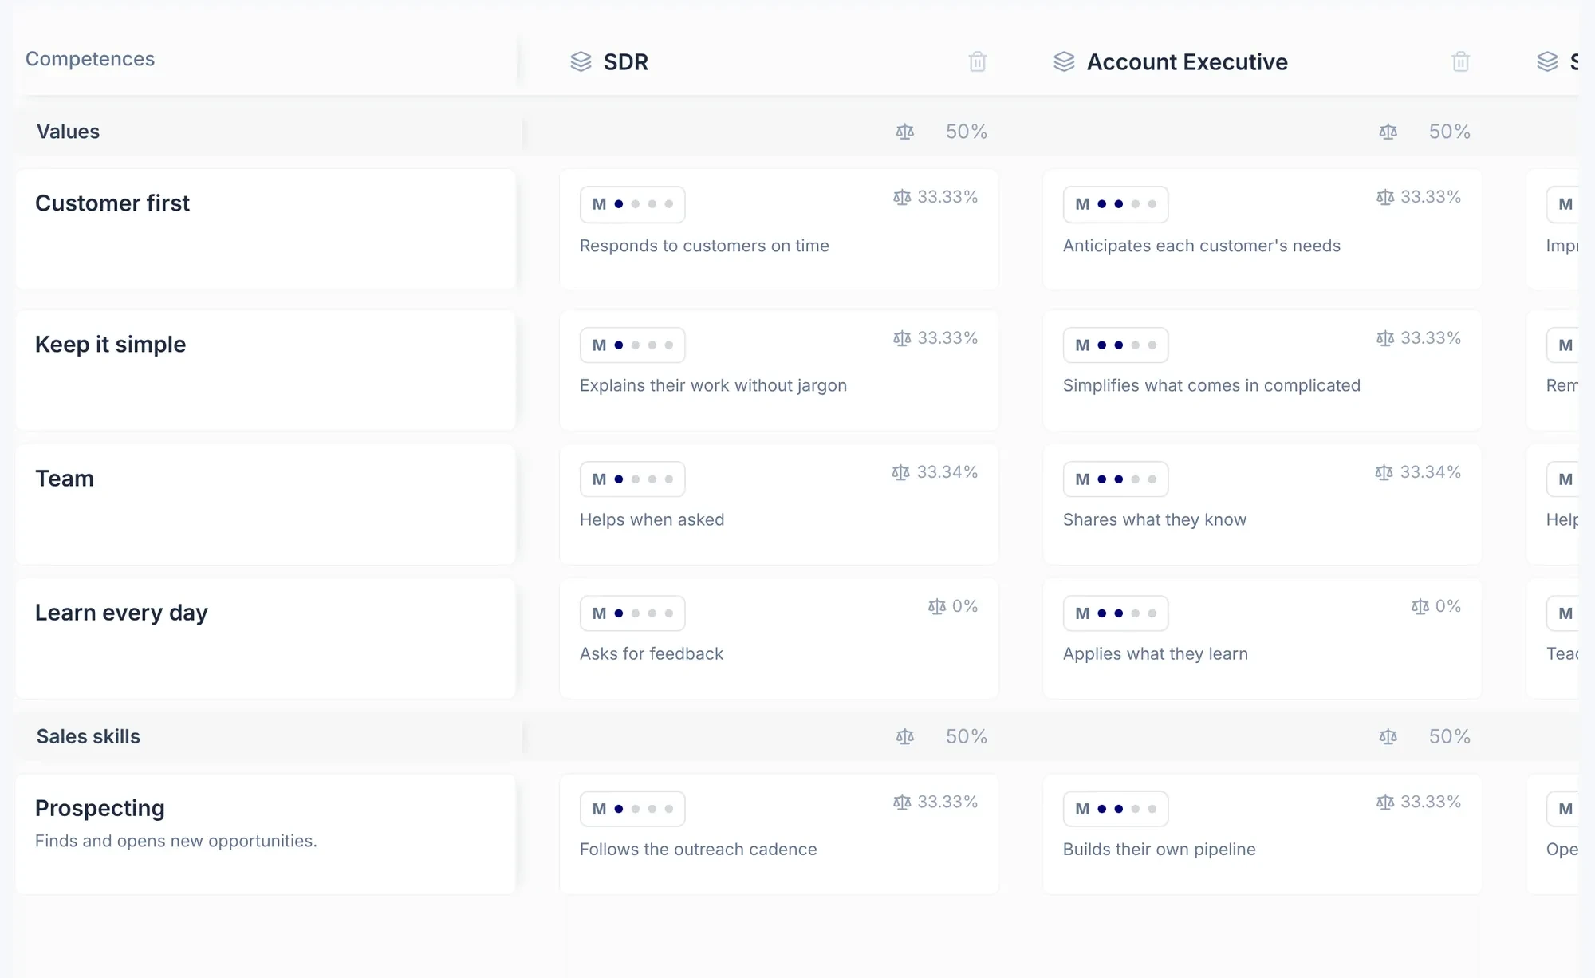Screen dimensions: 1595x978
Task: Select the Keep it simple competence card
Action: coord(266,370)
